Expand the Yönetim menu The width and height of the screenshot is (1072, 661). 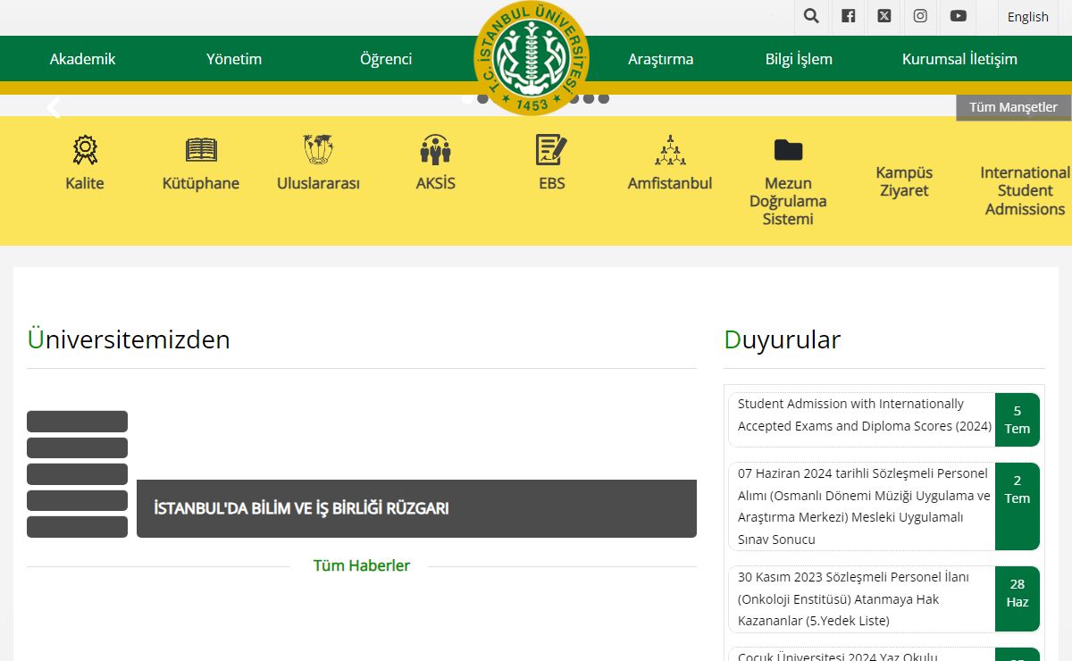(x=234, y=59)
